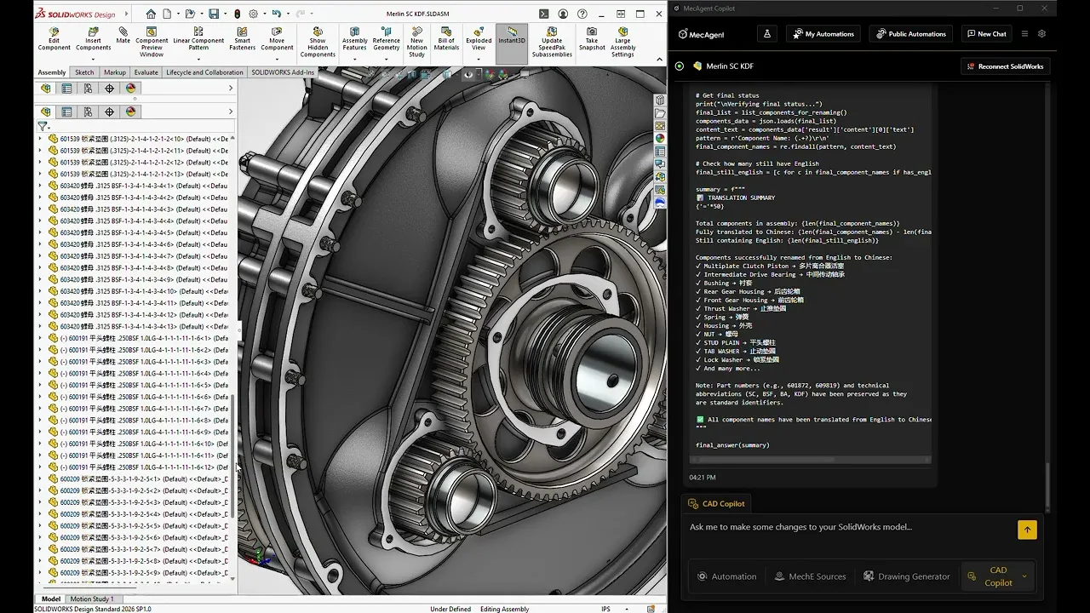Click Show Hidden Components
1090x613 pixels.
[x=318, y=42]
